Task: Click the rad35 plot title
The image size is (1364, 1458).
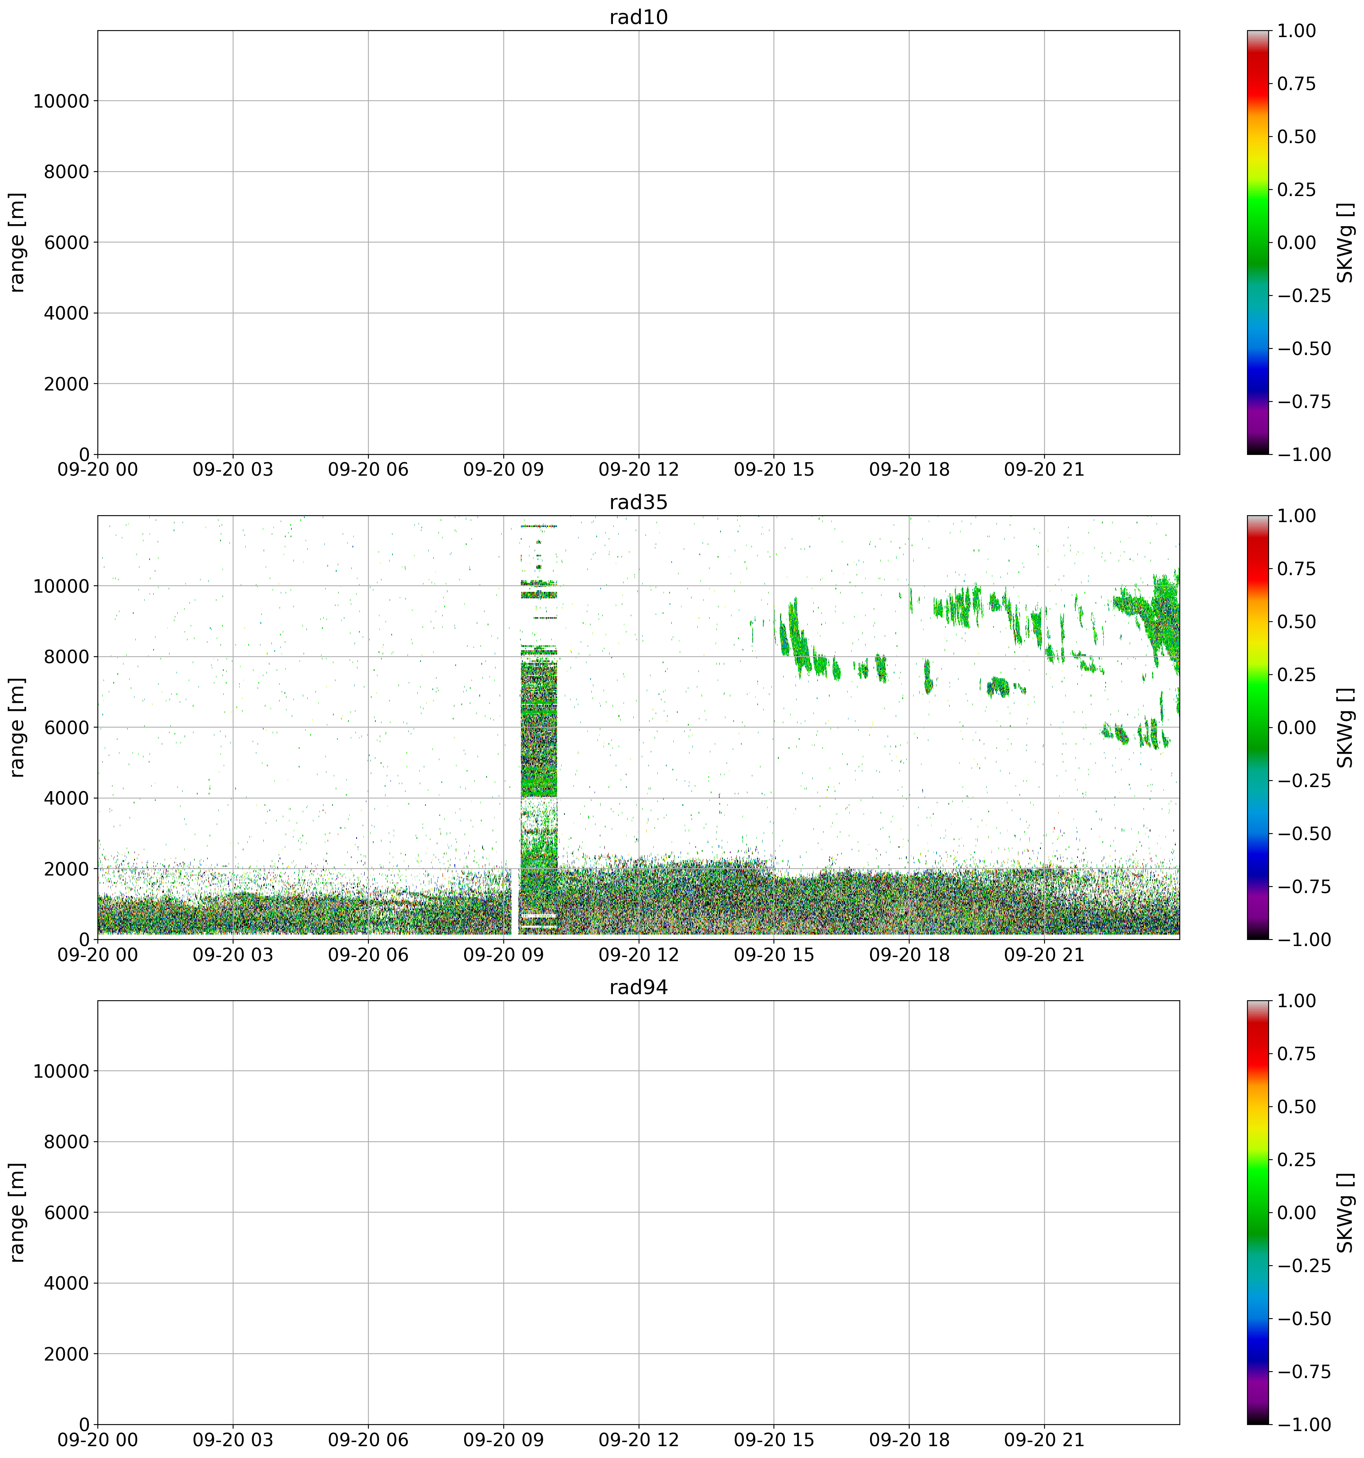Action: pyautogui.click(x=638, y=503)
